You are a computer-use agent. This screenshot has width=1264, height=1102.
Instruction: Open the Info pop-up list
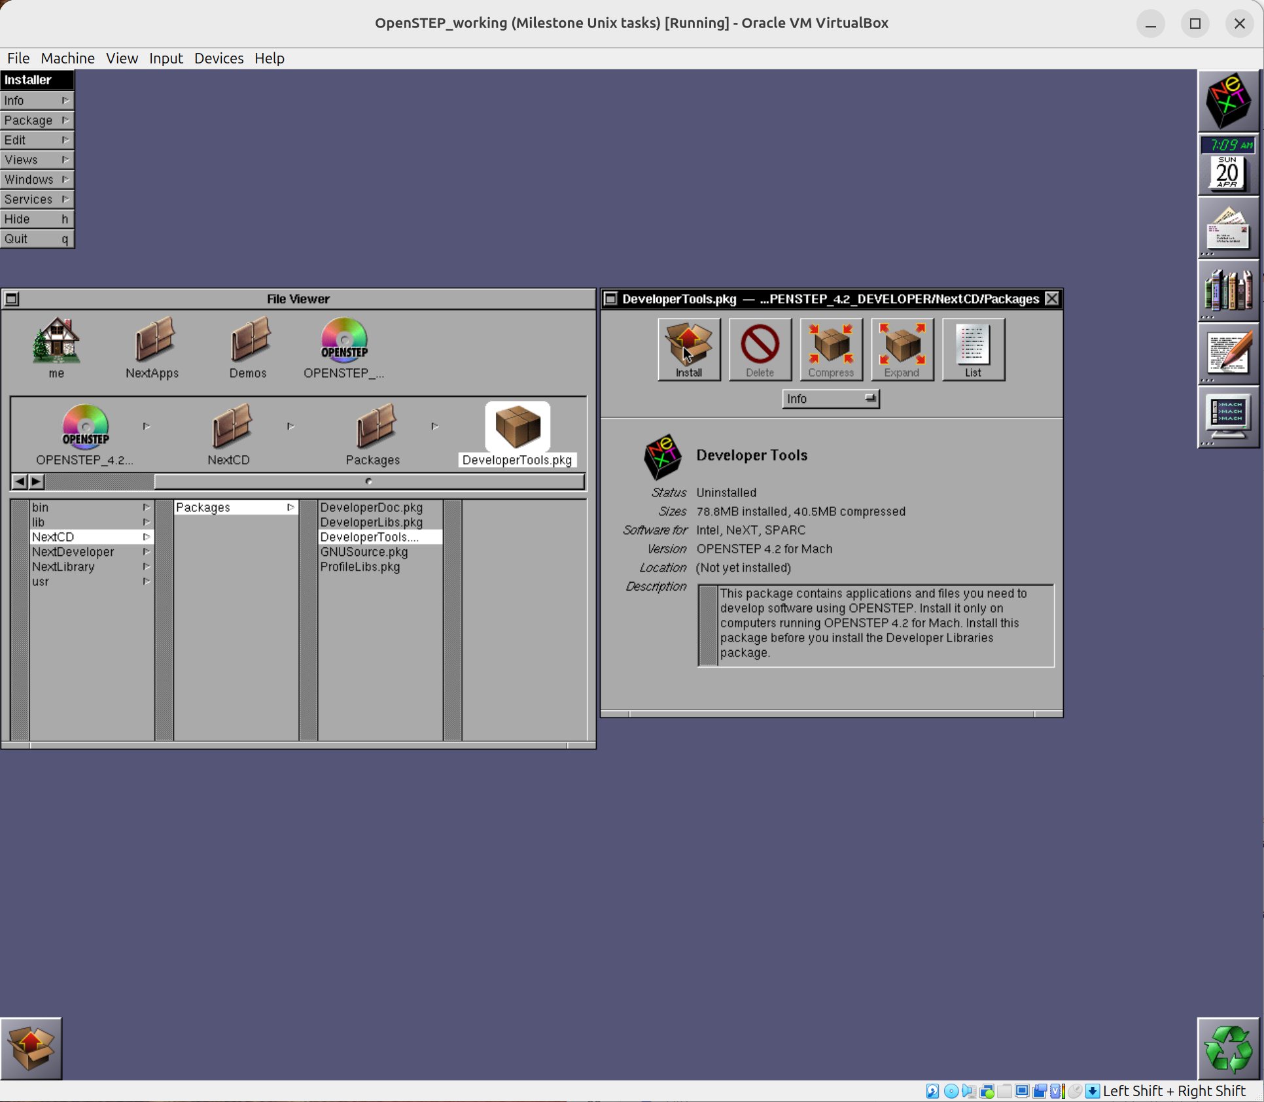pyautogui.click(x=830, y=398)
